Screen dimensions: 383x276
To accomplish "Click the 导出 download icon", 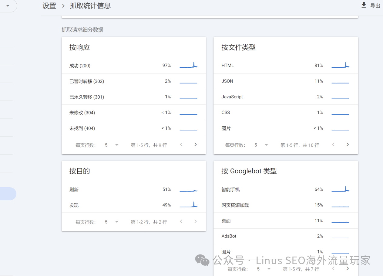I will [364, 5].
